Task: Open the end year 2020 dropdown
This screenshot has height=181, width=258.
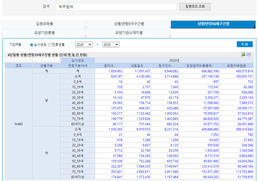Action: click(111, 44)
